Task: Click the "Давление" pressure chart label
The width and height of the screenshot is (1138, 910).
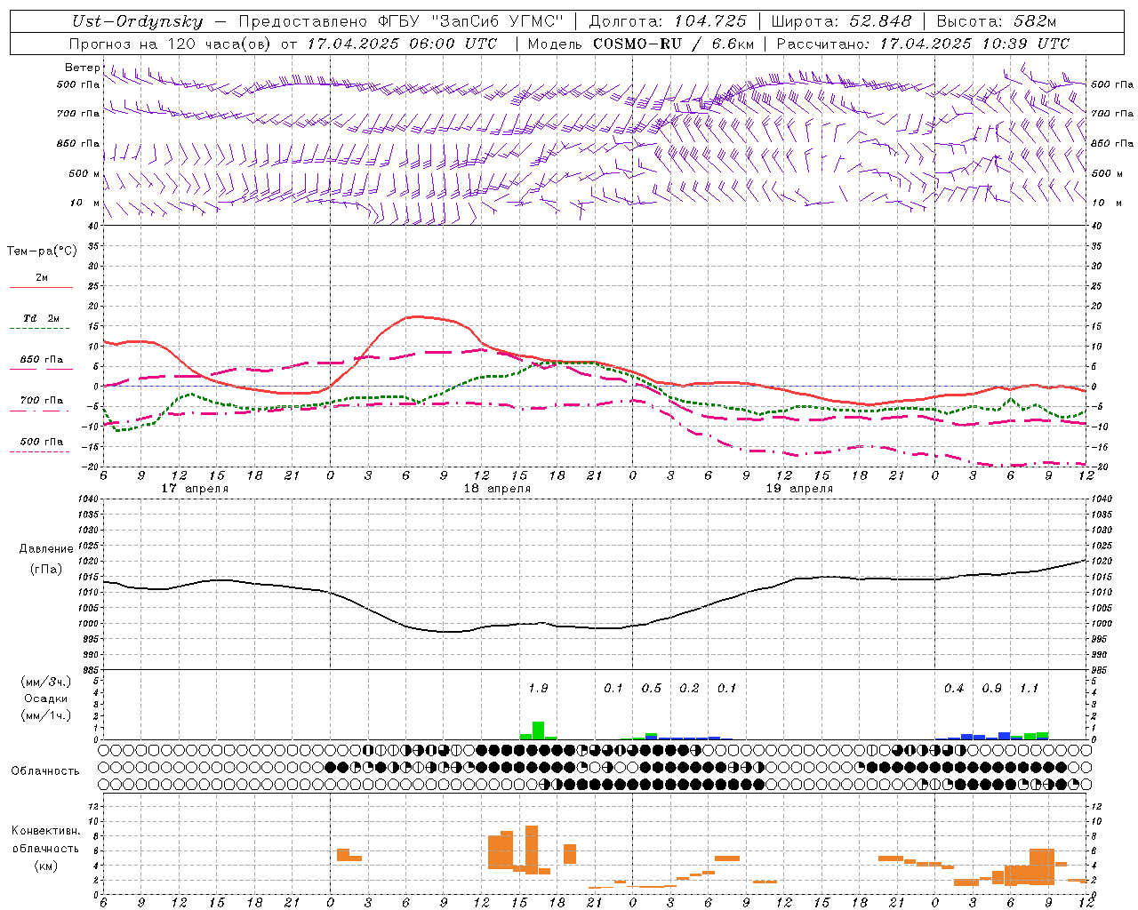Action: click(46, 549)
